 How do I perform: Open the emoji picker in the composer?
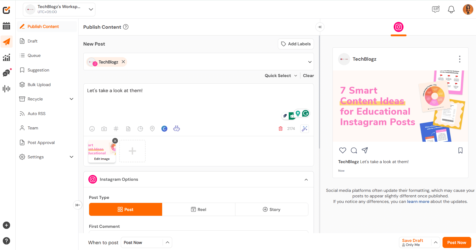click(x=92, y=129)
